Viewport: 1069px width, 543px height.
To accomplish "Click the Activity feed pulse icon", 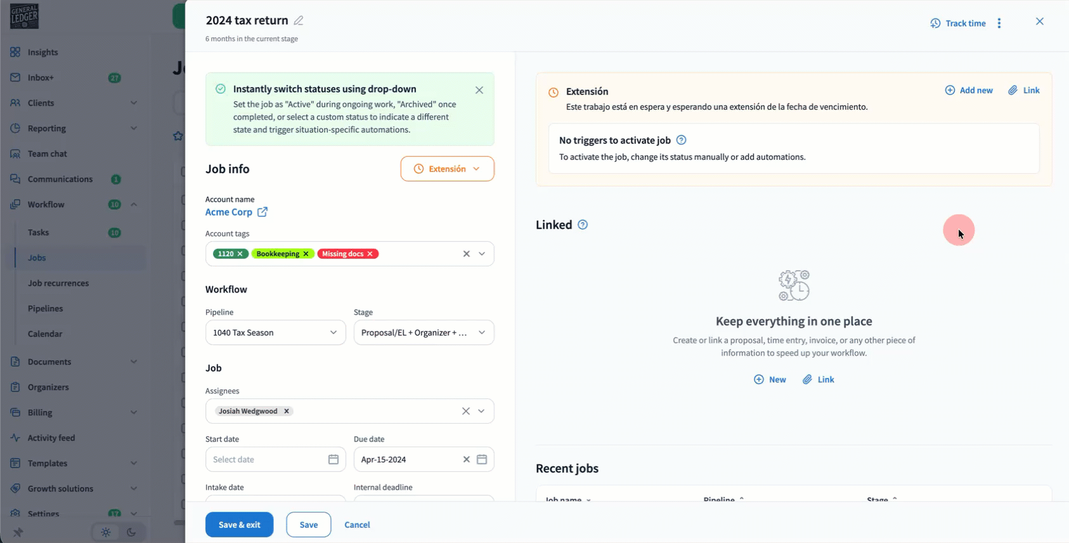I will click(15, 438).
